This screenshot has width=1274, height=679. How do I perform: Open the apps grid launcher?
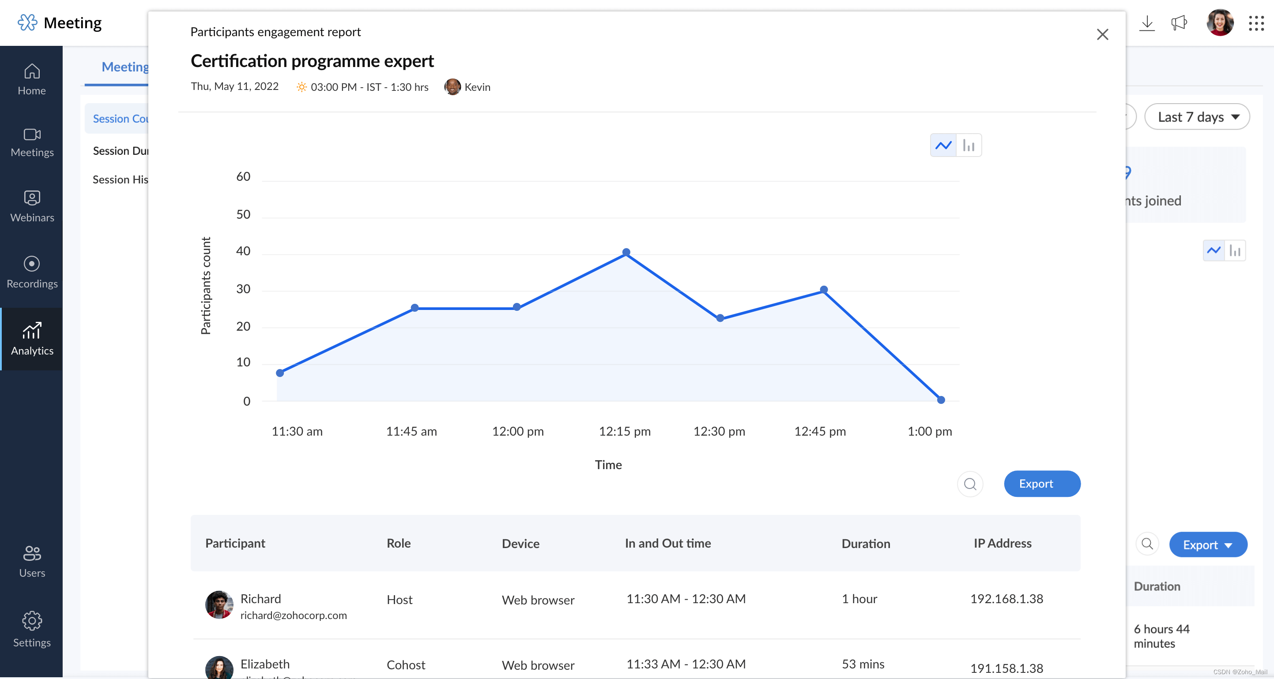(x=1256, y=23)
